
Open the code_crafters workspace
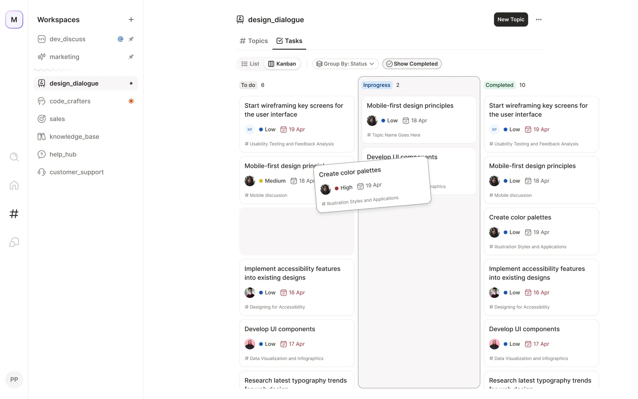click(x=86, y=101)
